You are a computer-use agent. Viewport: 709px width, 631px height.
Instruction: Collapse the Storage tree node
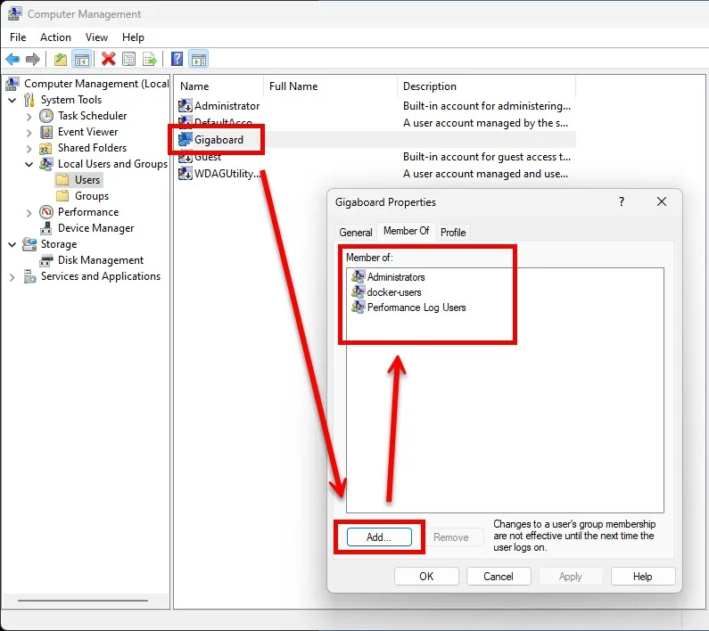[x=12, y=244]
